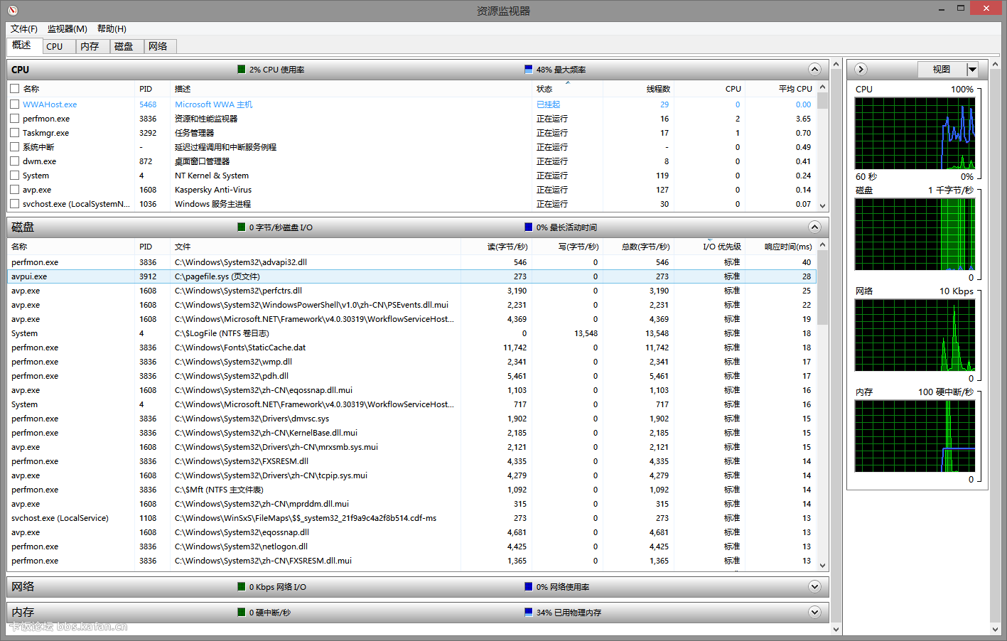The width and height of the screenshot is (1007, 641).
Task: Select the 概述 tab
Action: point(24,45)
